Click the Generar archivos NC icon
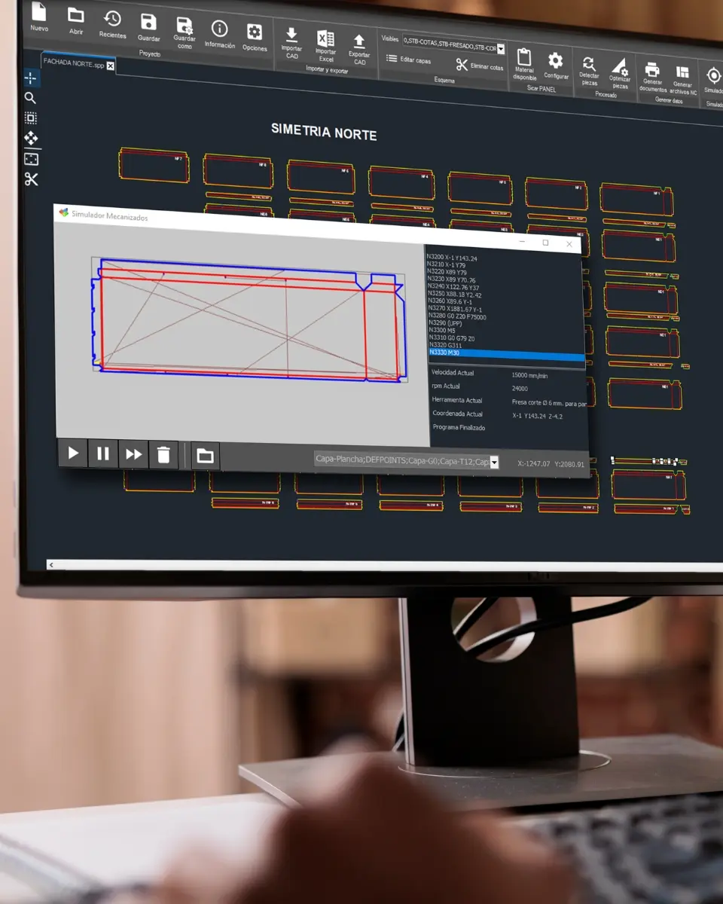This screenshot has height=904, width=723. 682,73
